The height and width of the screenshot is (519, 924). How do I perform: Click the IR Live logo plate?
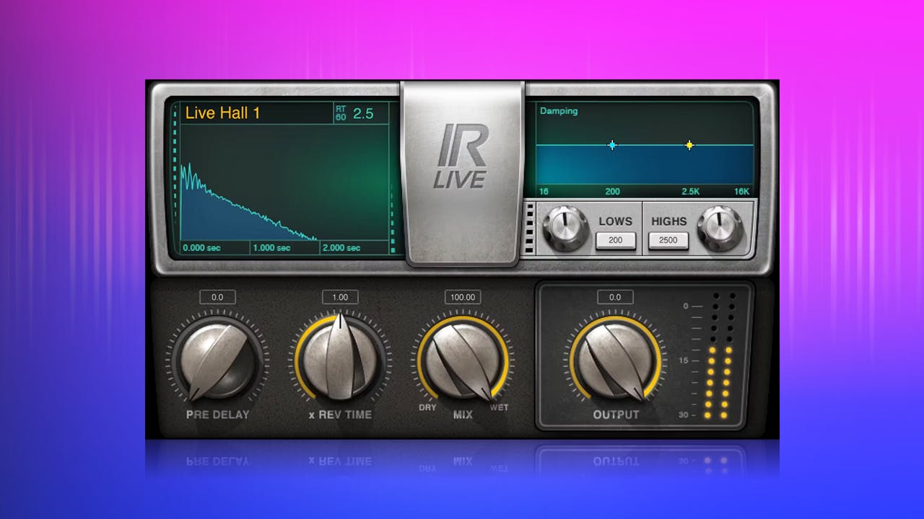click(463, 160)
